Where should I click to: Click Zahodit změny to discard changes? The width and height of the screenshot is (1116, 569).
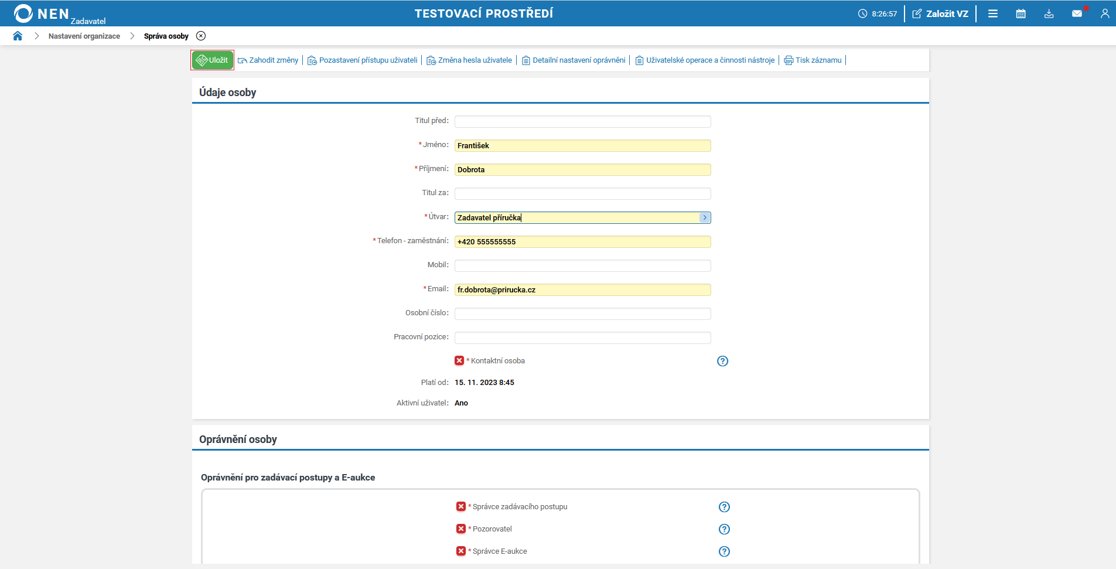tap(268, 60)
